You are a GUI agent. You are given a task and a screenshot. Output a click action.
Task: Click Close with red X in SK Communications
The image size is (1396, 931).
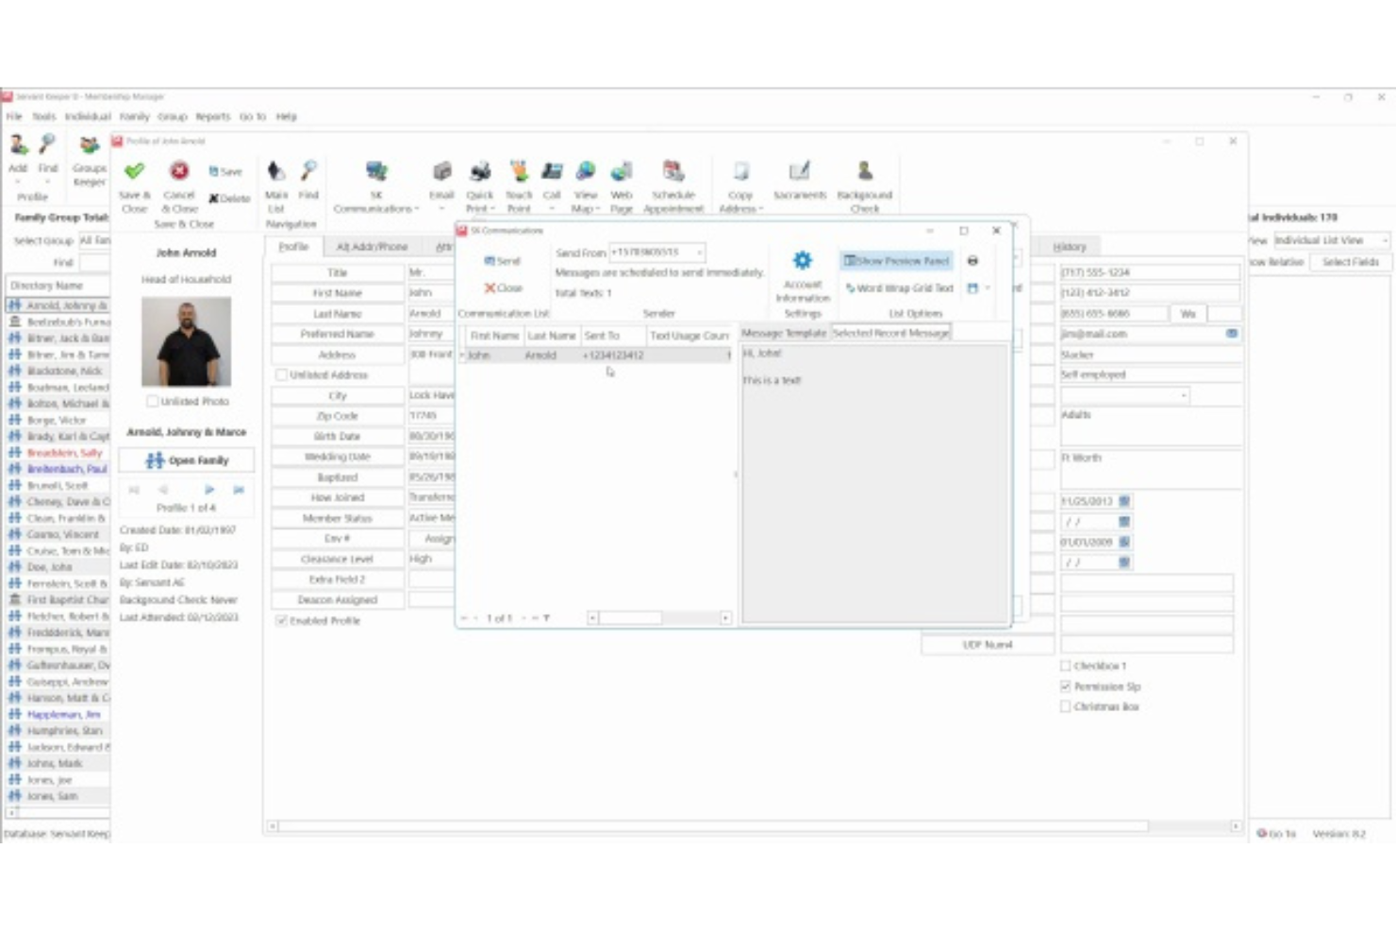click(503, 288)
